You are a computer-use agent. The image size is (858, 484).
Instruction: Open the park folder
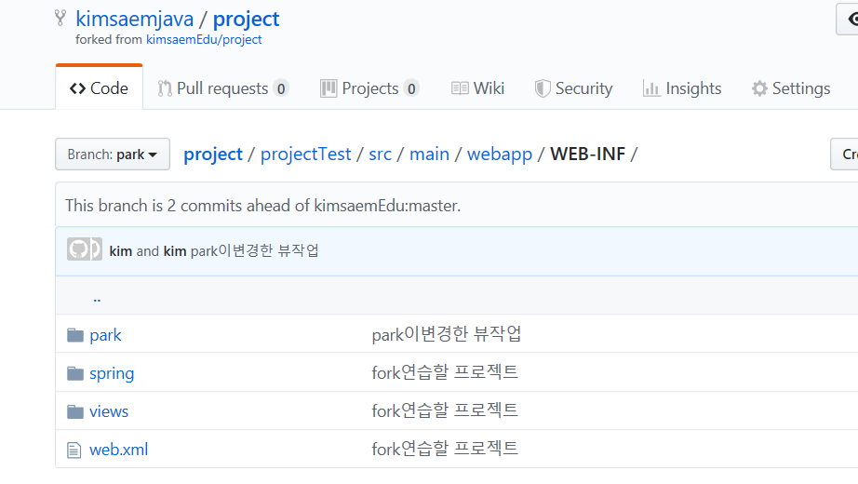point(105,335)
